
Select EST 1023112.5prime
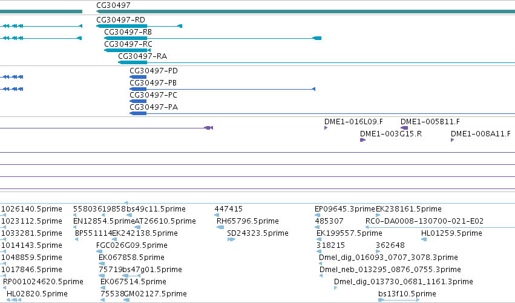[31, 221]
